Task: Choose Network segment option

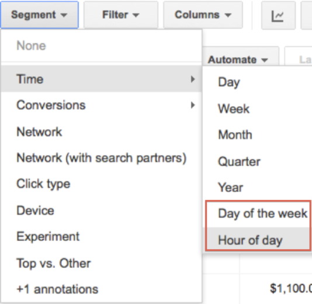Action: [102, 132]
